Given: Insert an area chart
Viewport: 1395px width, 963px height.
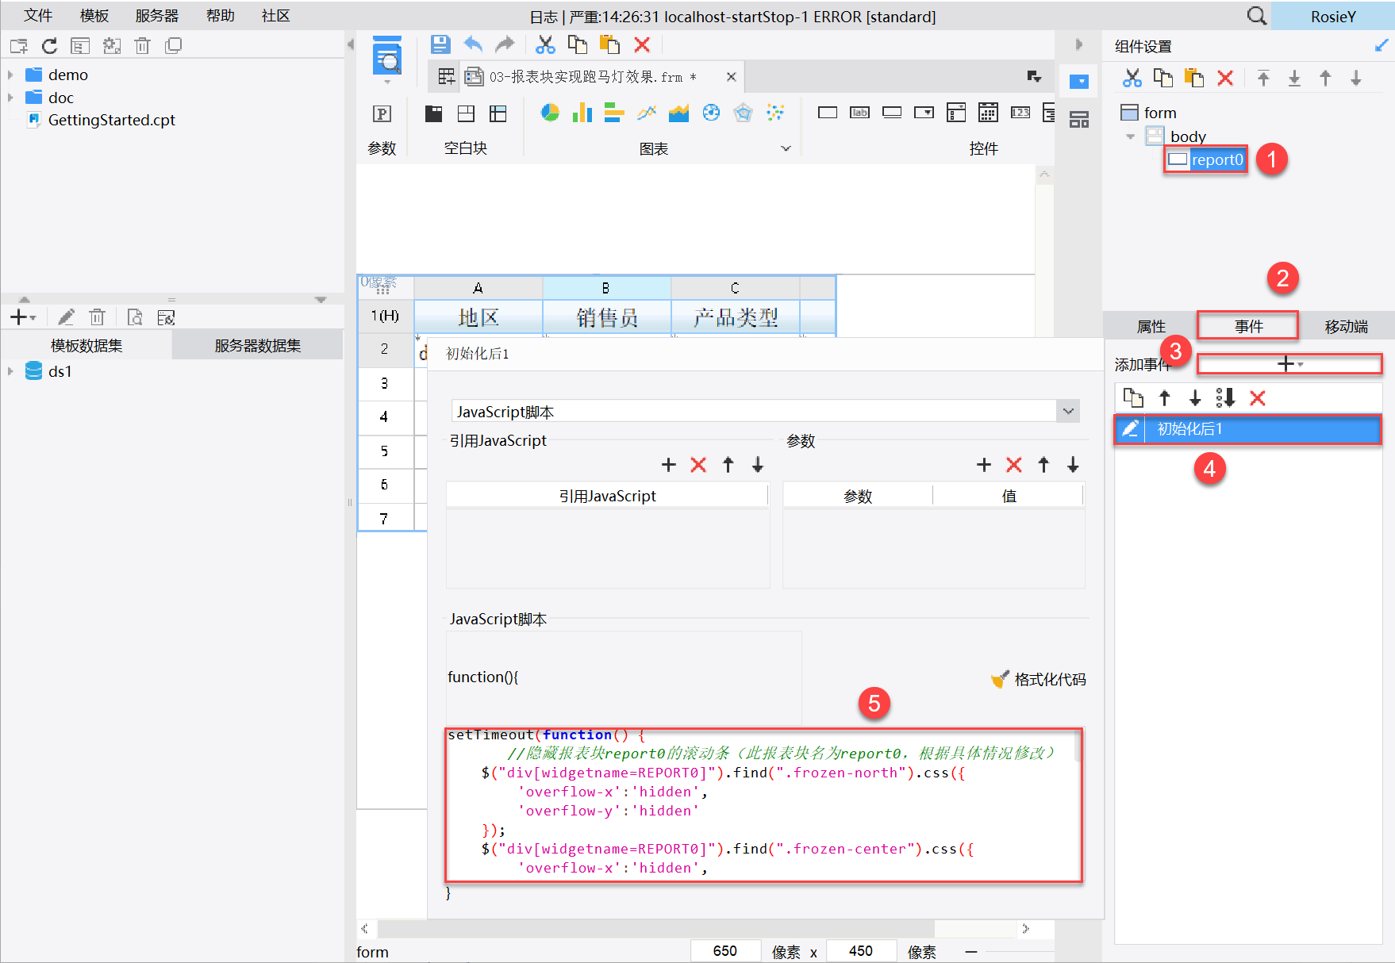Looking at the screenshot, I should (678, 113).
